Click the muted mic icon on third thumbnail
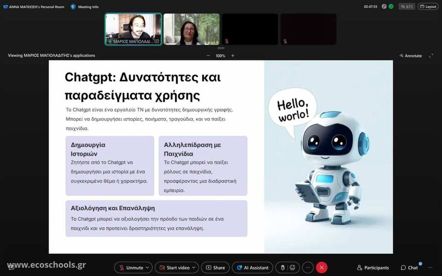442x276 pixels. [227, 41]
